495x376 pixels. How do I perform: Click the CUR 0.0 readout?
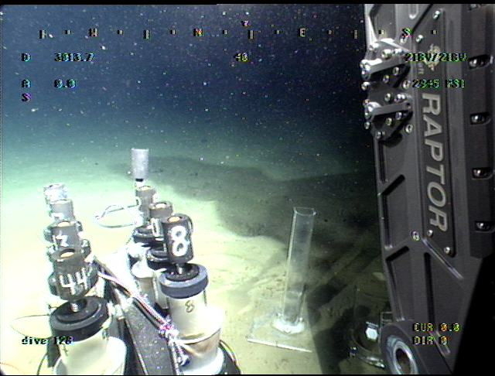[436, 327]
